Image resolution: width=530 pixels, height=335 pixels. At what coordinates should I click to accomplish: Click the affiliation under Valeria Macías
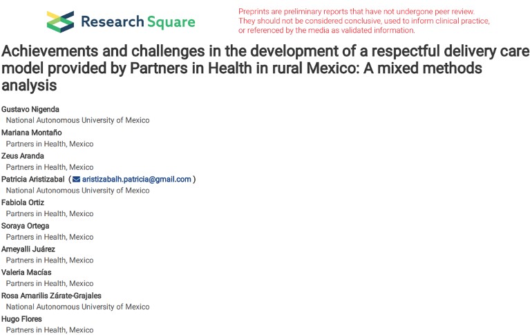tap(50, 284)
